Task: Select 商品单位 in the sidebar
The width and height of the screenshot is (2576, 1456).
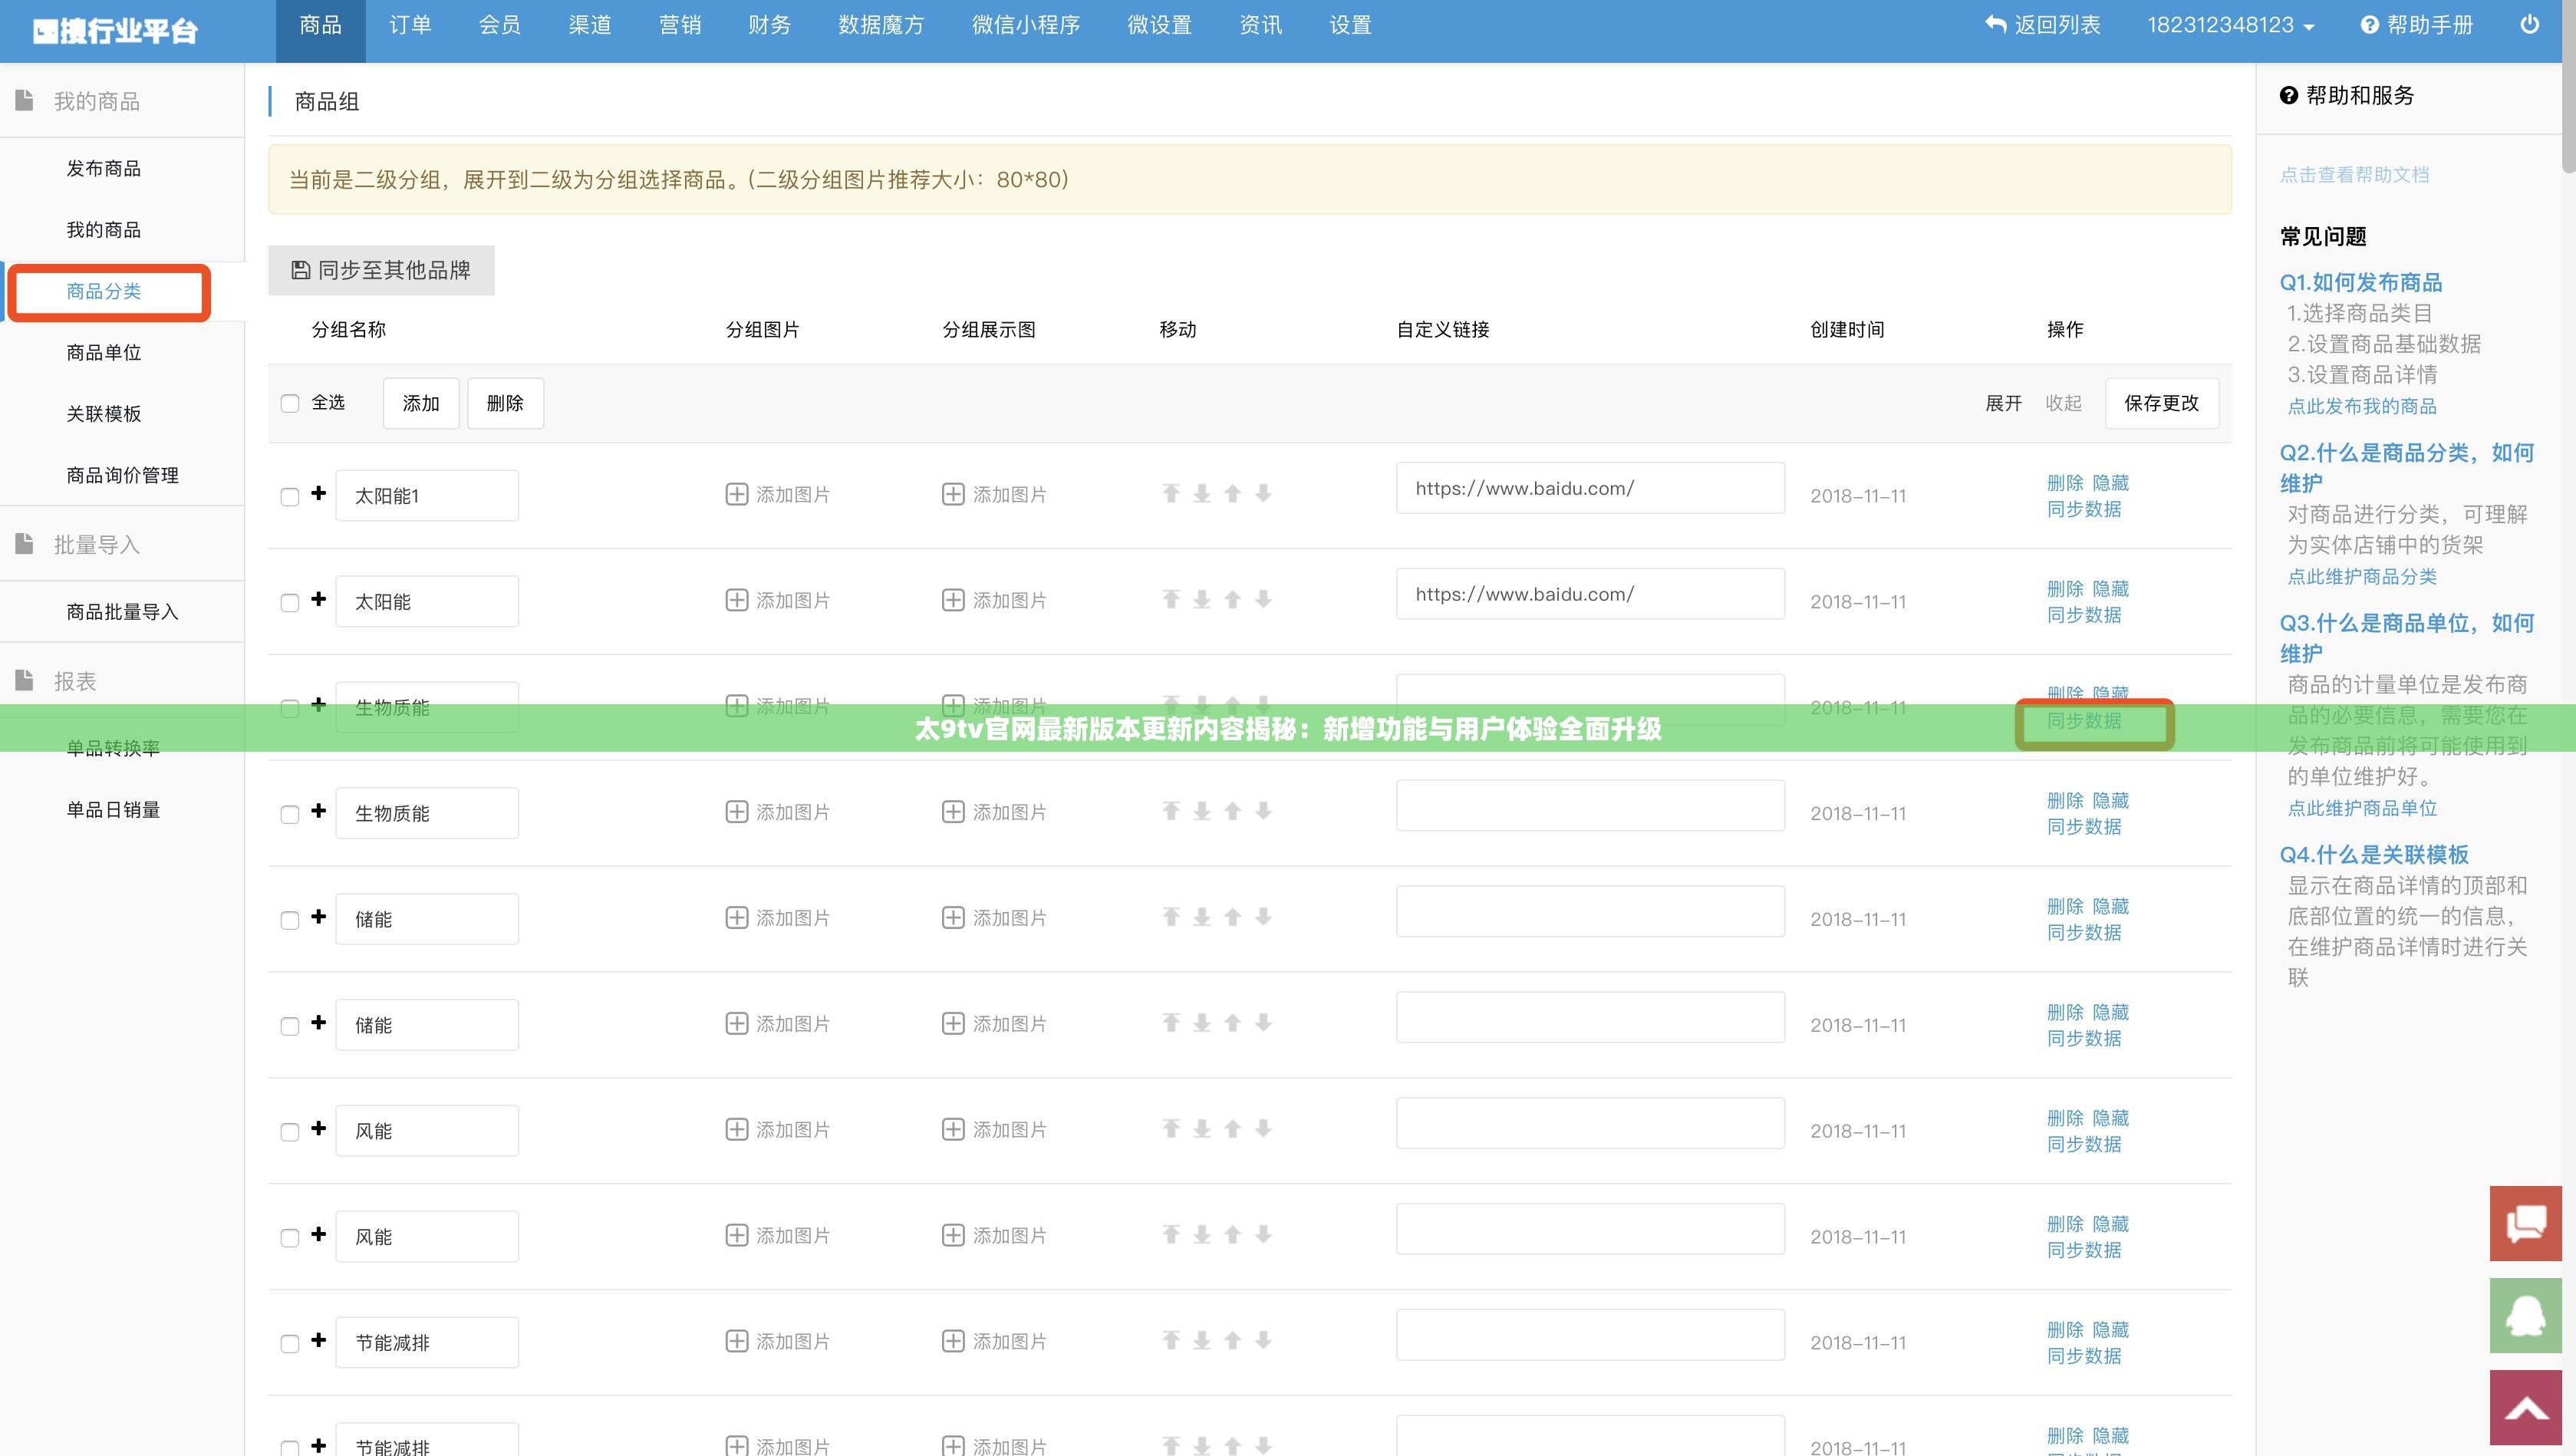Action: [x=104, y=353]
